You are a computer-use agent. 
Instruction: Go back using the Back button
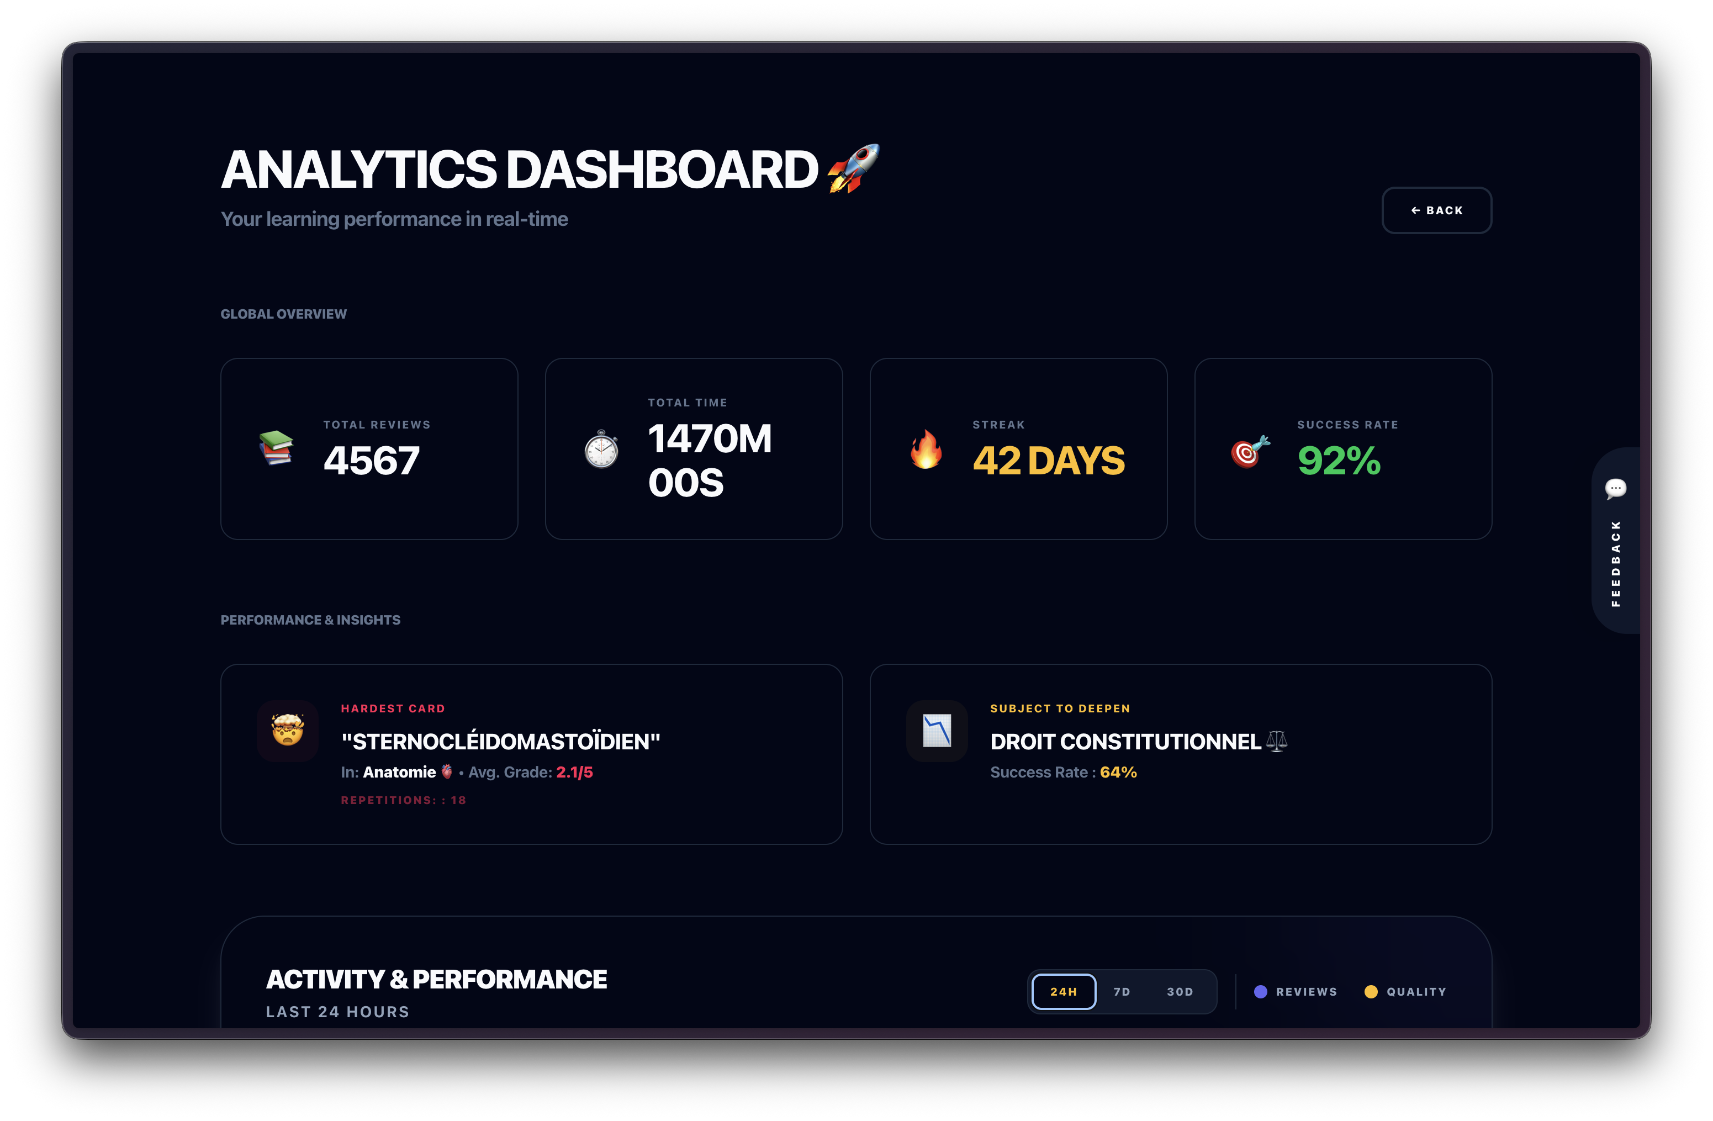click(1436, 210)
